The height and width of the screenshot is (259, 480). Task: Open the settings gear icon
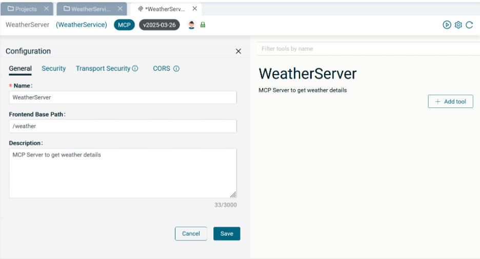pos(458,25)
